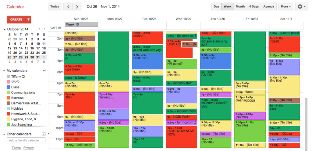Viewport: 312px width, 151px height.
Task: Open the Privacy link
Action: (x=28, y=148)
